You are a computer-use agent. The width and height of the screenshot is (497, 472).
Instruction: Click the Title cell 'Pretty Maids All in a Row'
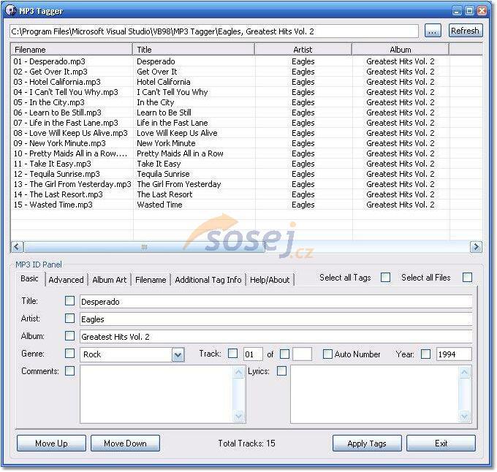point(180,153)
